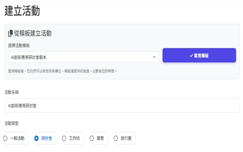Click the 從模板建立活動 section title
The width and height of the screenshot is (243, 152).
[x=33, y=33]
